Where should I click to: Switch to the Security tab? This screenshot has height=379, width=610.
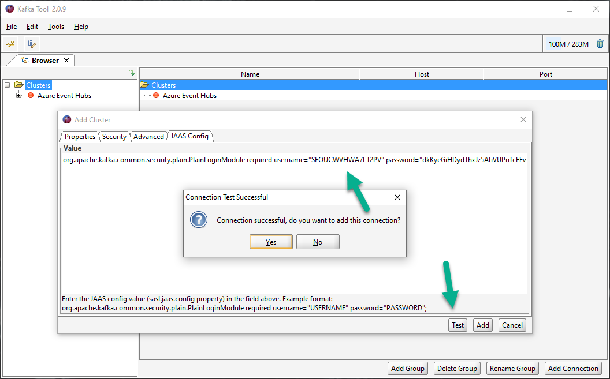(114, 136)
